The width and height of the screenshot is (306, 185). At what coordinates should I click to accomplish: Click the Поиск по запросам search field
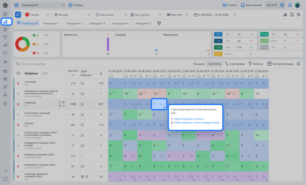(x=61, y=64)
